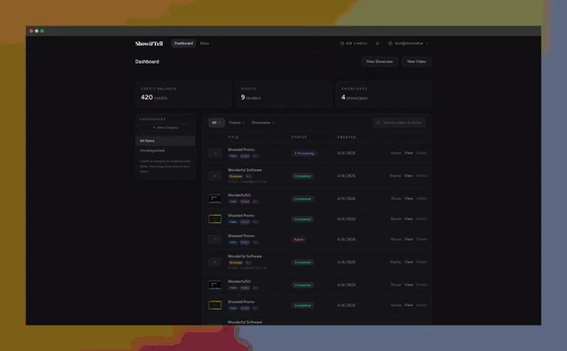
Task: Click the 420 credits text in header
Action: pyautogui.click(x=356, y=43)
